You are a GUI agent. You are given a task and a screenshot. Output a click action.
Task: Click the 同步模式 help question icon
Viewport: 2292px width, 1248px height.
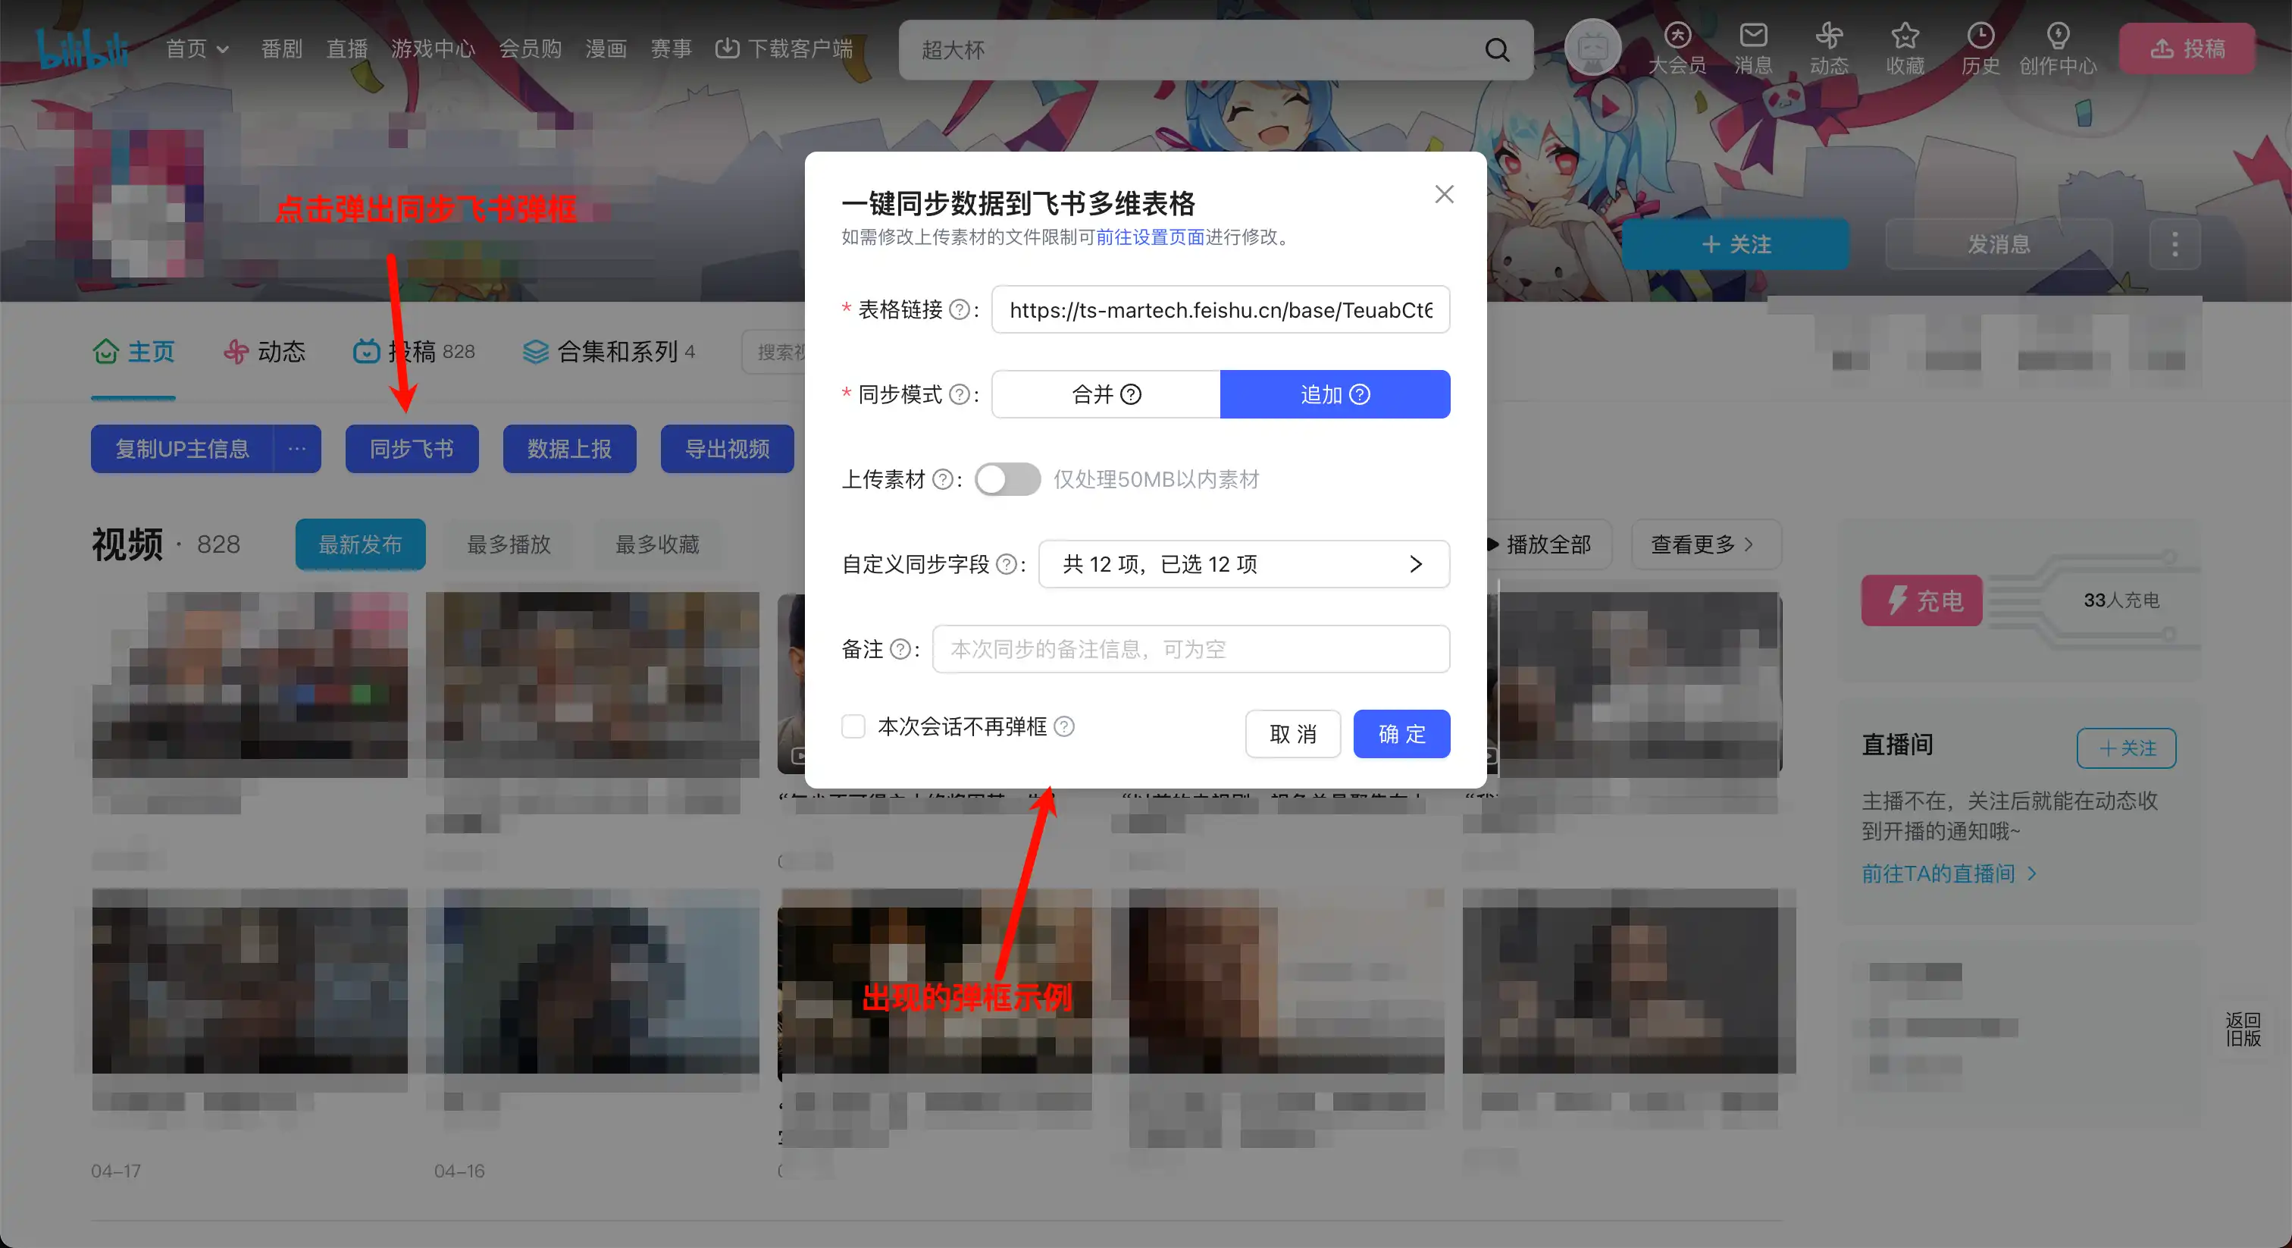959,395
